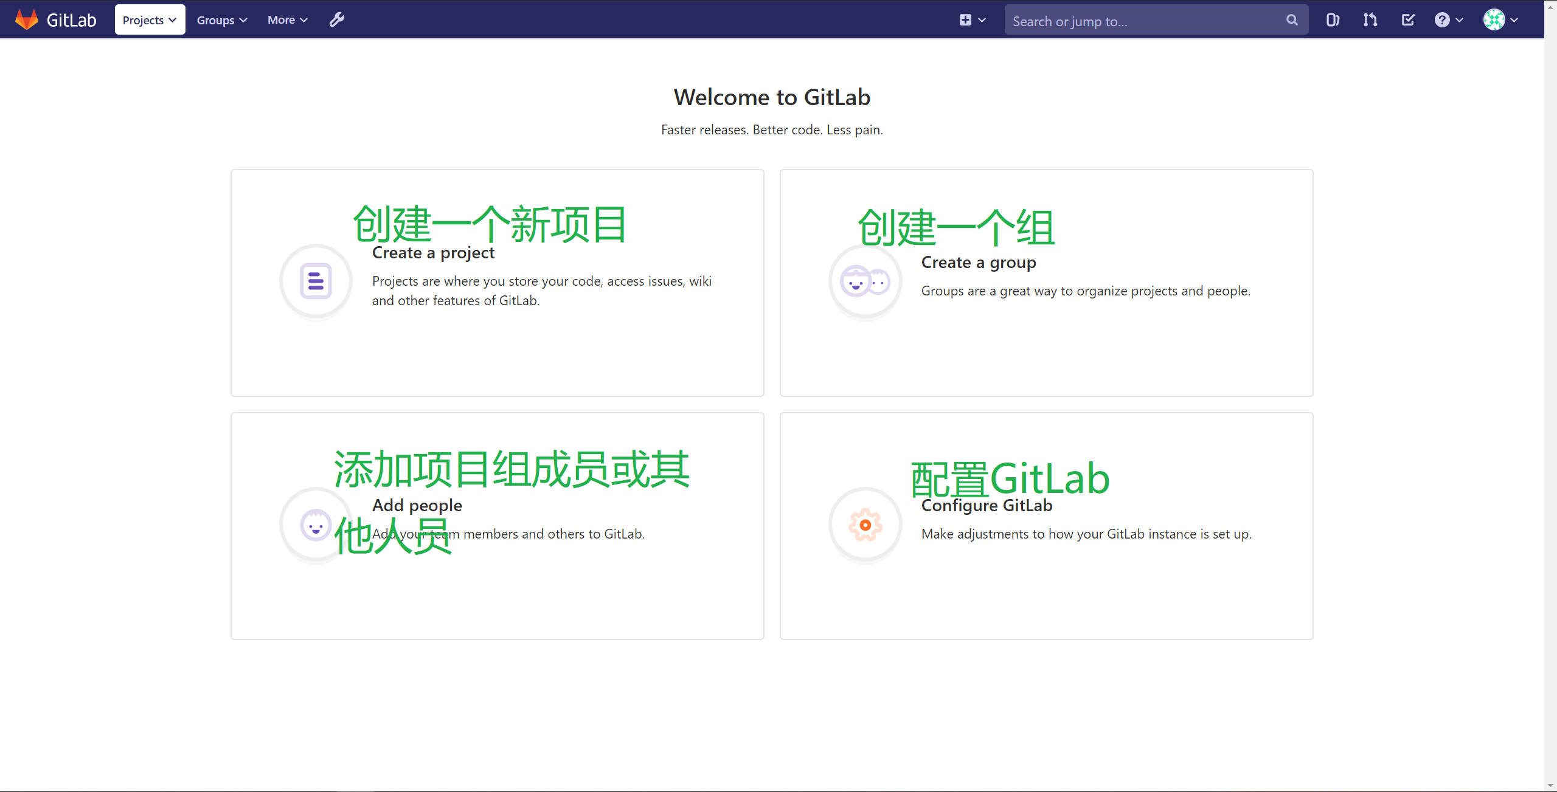Open the Create a group heading
This screenshot has height=792, width=1557.
click(x=978, y=262)
